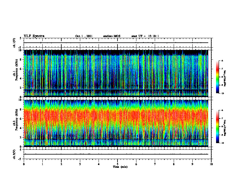
Task: Select the ch.1 "Frequency (kHz)" axis label
Action: click(17, 70)
